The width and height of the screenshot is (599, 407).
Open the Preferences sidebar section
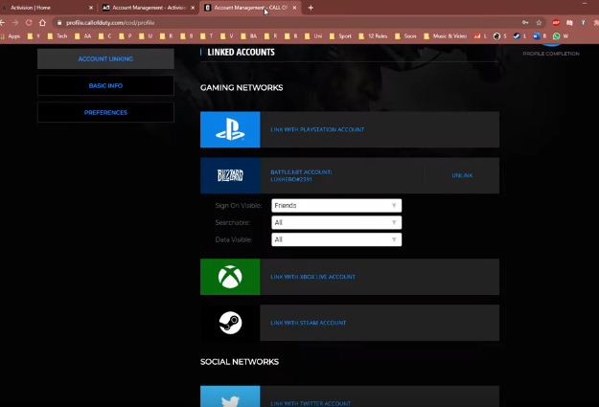(x=105, y=112)
